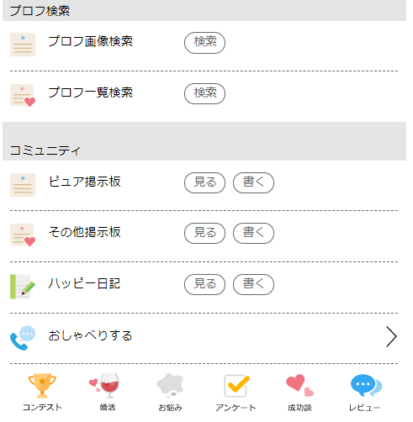Open the レビュー speech bubble icon
The width and height of the screenshot is (413, 422).
point(366,386)
